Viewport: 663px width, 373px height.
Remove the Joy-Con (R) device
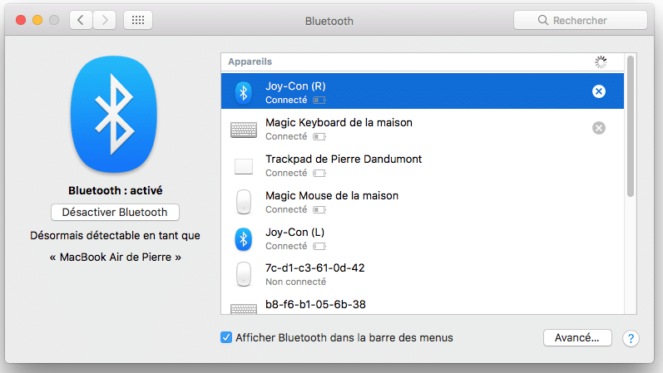click(599, 91)
